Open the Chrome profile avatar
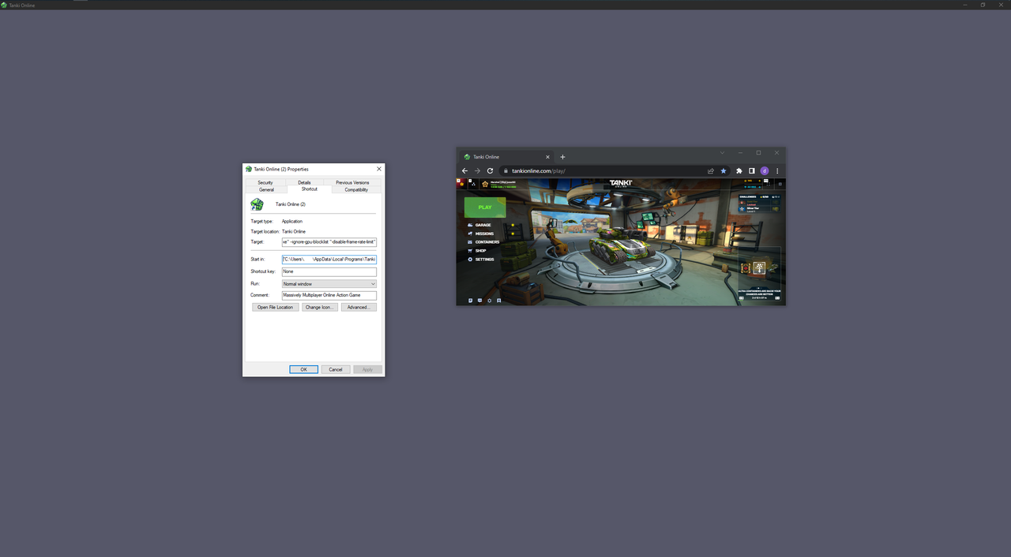Viewport: 1011px width, 557px height. pyautogui.click(x=765, y=170)
